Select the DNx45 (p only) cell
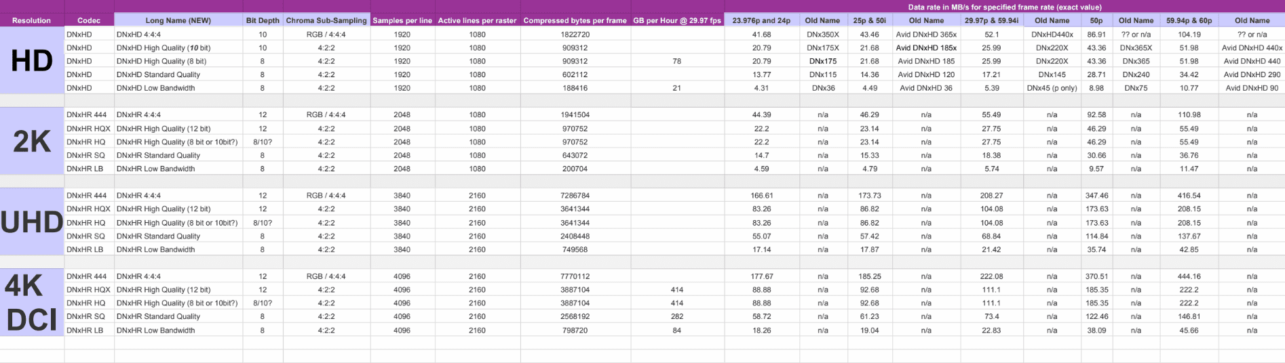The image size is (1285, 363). pyautogui.click(x=1052, y=88)
